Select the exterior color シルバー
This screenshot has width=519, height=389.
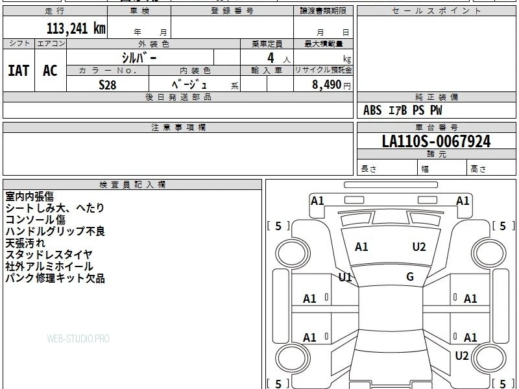point(139,58)
